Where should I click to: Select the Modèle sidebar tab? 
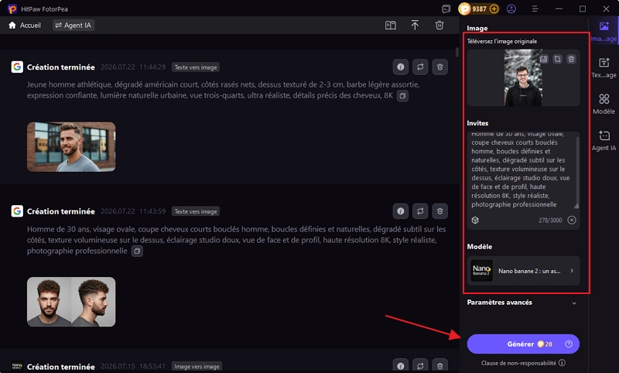tap(604, 104)
